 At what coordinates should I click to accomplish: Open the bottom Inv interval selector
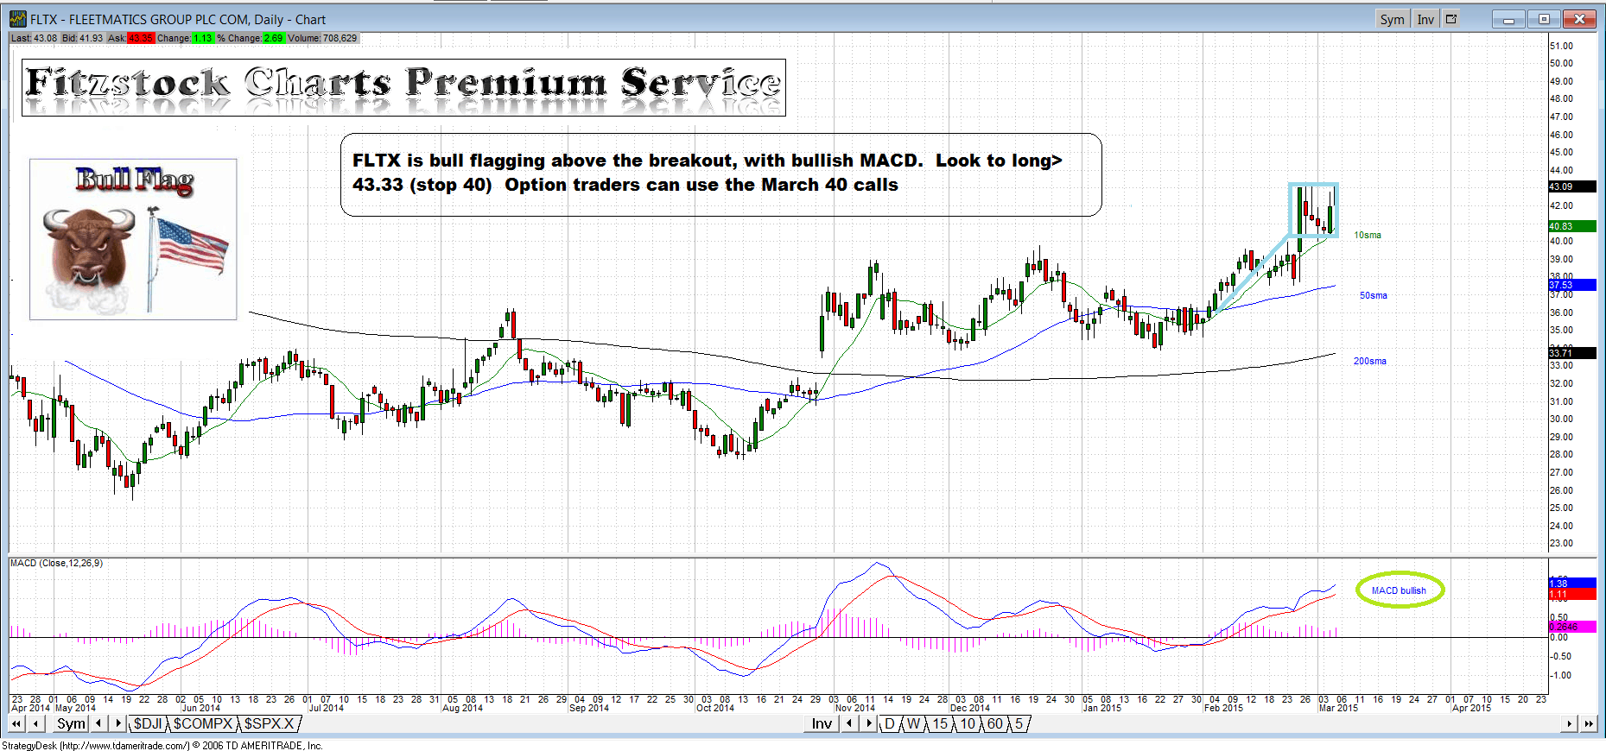point(822,724)
